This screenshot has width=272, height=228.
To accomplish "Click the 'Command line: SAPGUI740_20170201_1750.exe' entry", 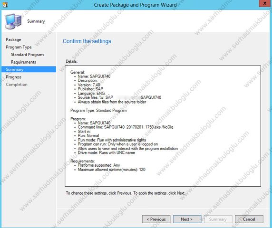I will (x=126, y=127).
